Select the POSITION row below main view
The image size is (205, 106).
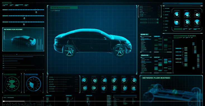coord(64,86)
